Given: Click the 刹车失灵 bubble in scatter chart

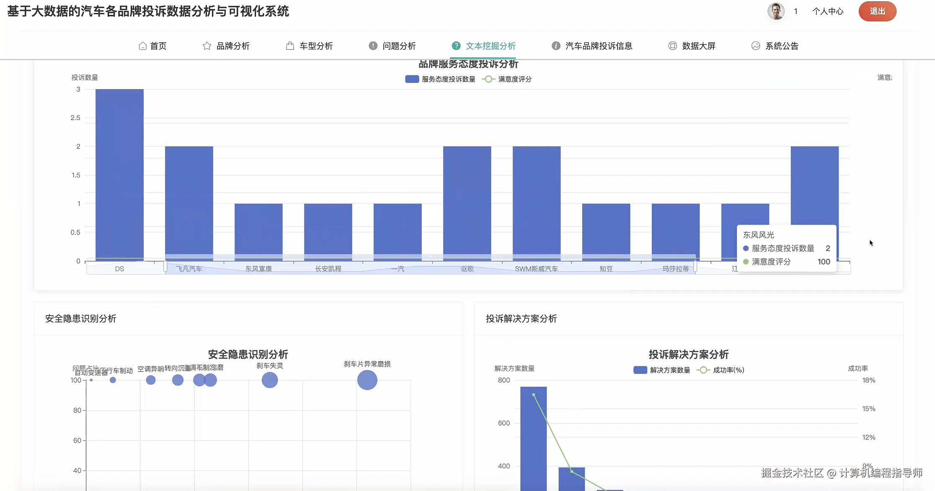Looking at the screenshot, I should (x=269, y=380).
